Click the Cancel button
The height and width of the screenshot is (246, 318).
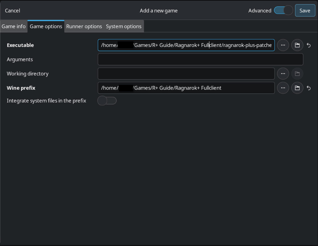13,10
